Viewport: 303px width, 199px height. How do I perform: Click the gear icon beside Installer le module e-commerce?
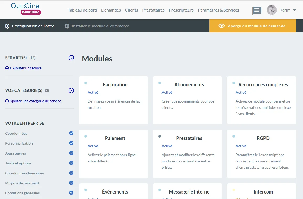[x=67, y=26]
